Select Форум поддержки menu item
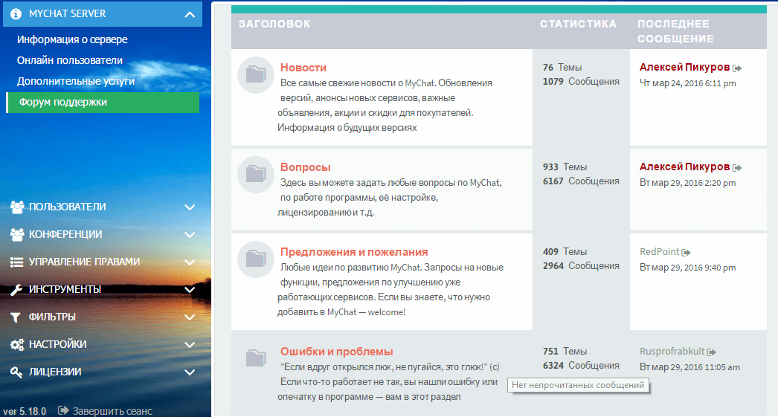Viewport: 778px width, 417px height. [x=103, y=102]
